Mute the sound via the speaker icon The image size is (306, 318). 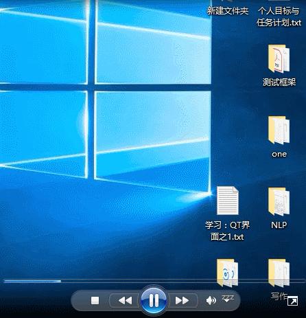(x=211, y=300)
